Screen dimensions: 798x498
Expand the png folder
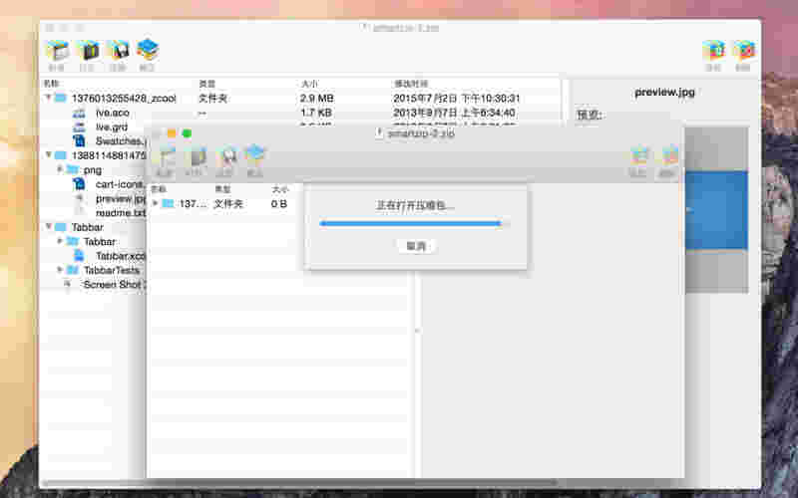click(x=61, y=170)
